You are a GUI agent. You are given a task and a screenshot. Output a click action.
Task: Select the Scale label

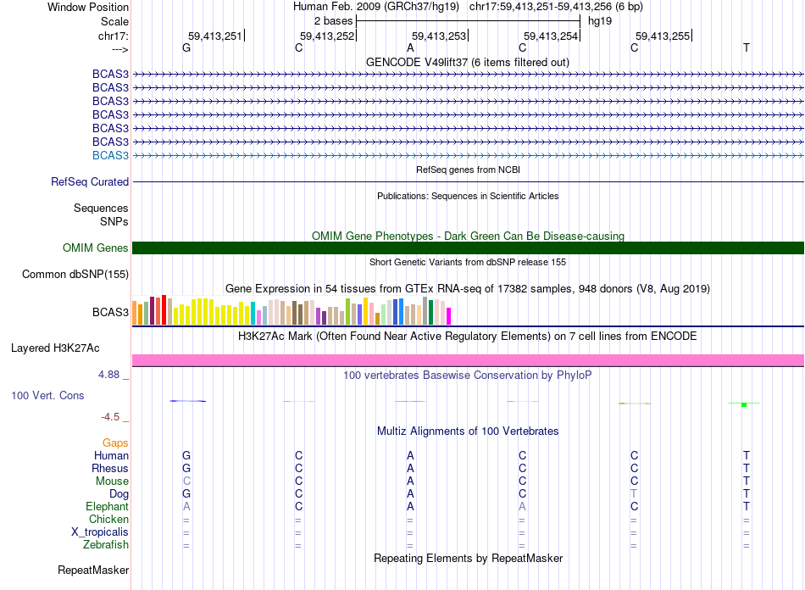114,21
